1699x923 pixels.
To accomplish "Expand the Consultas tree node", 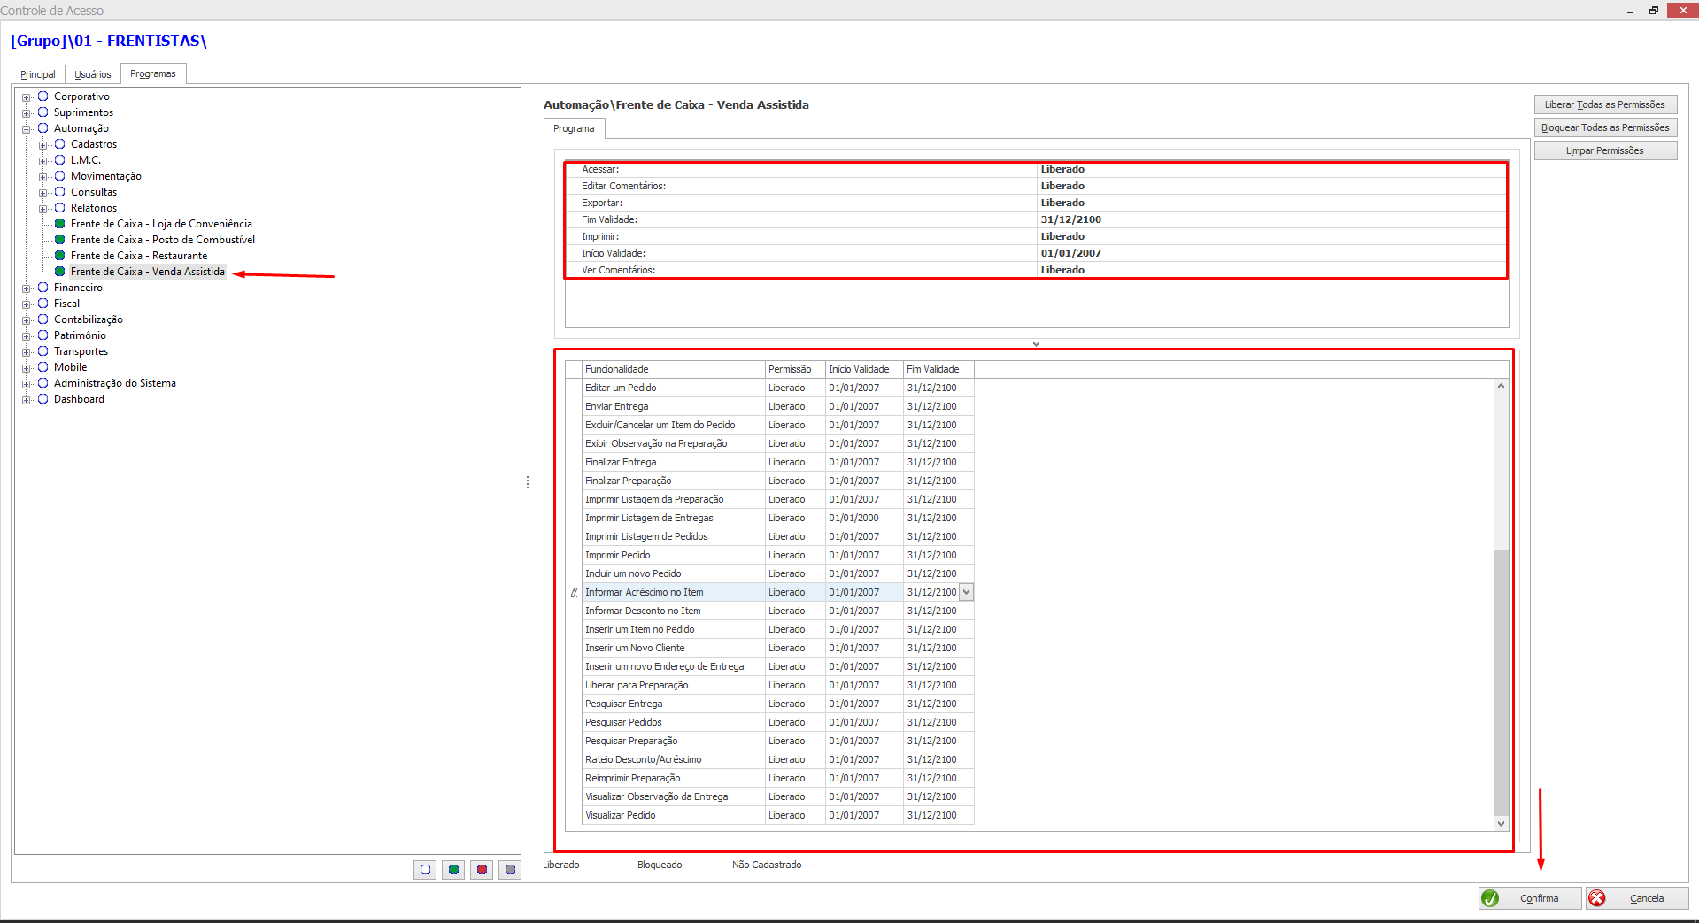I will (x=43, y=193).
